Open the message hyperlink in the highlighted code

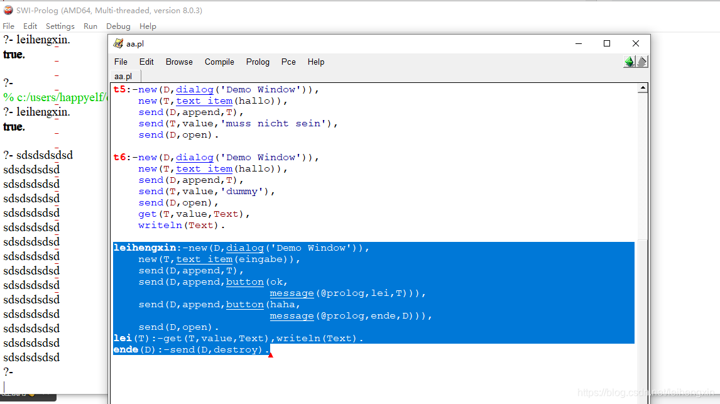point(292,293)
